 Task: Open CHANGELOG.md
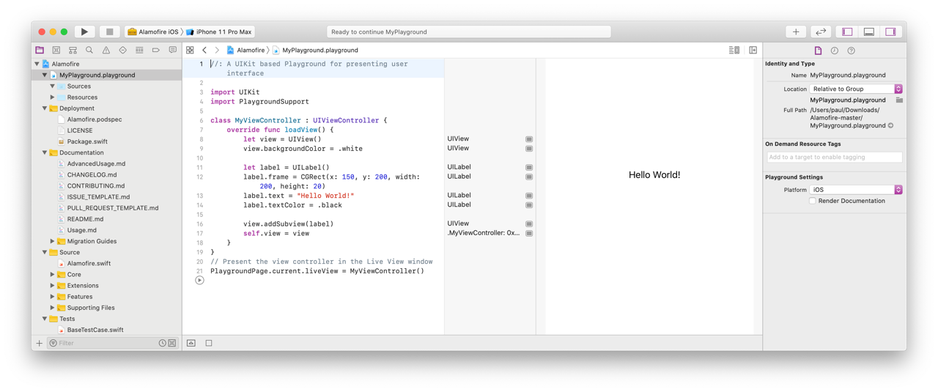tap(92, 174)
